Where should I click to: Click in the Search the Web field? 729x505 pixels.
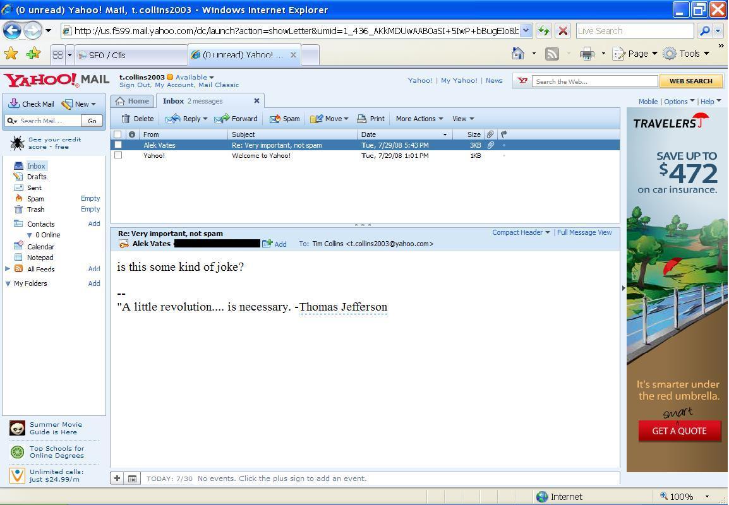click(594, 81)
